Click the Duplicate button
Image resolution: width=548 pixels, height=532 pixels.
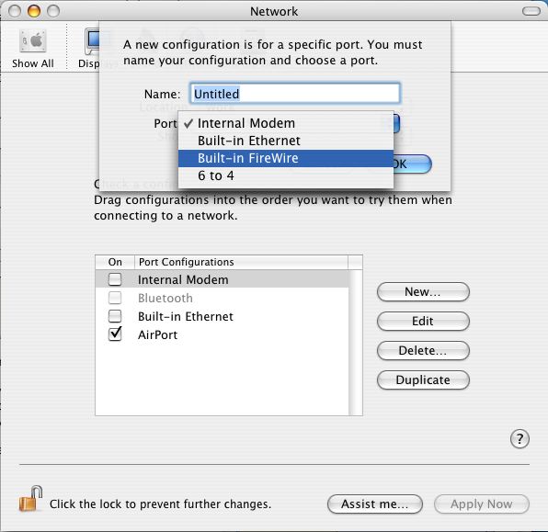click(x=423, y=379)
